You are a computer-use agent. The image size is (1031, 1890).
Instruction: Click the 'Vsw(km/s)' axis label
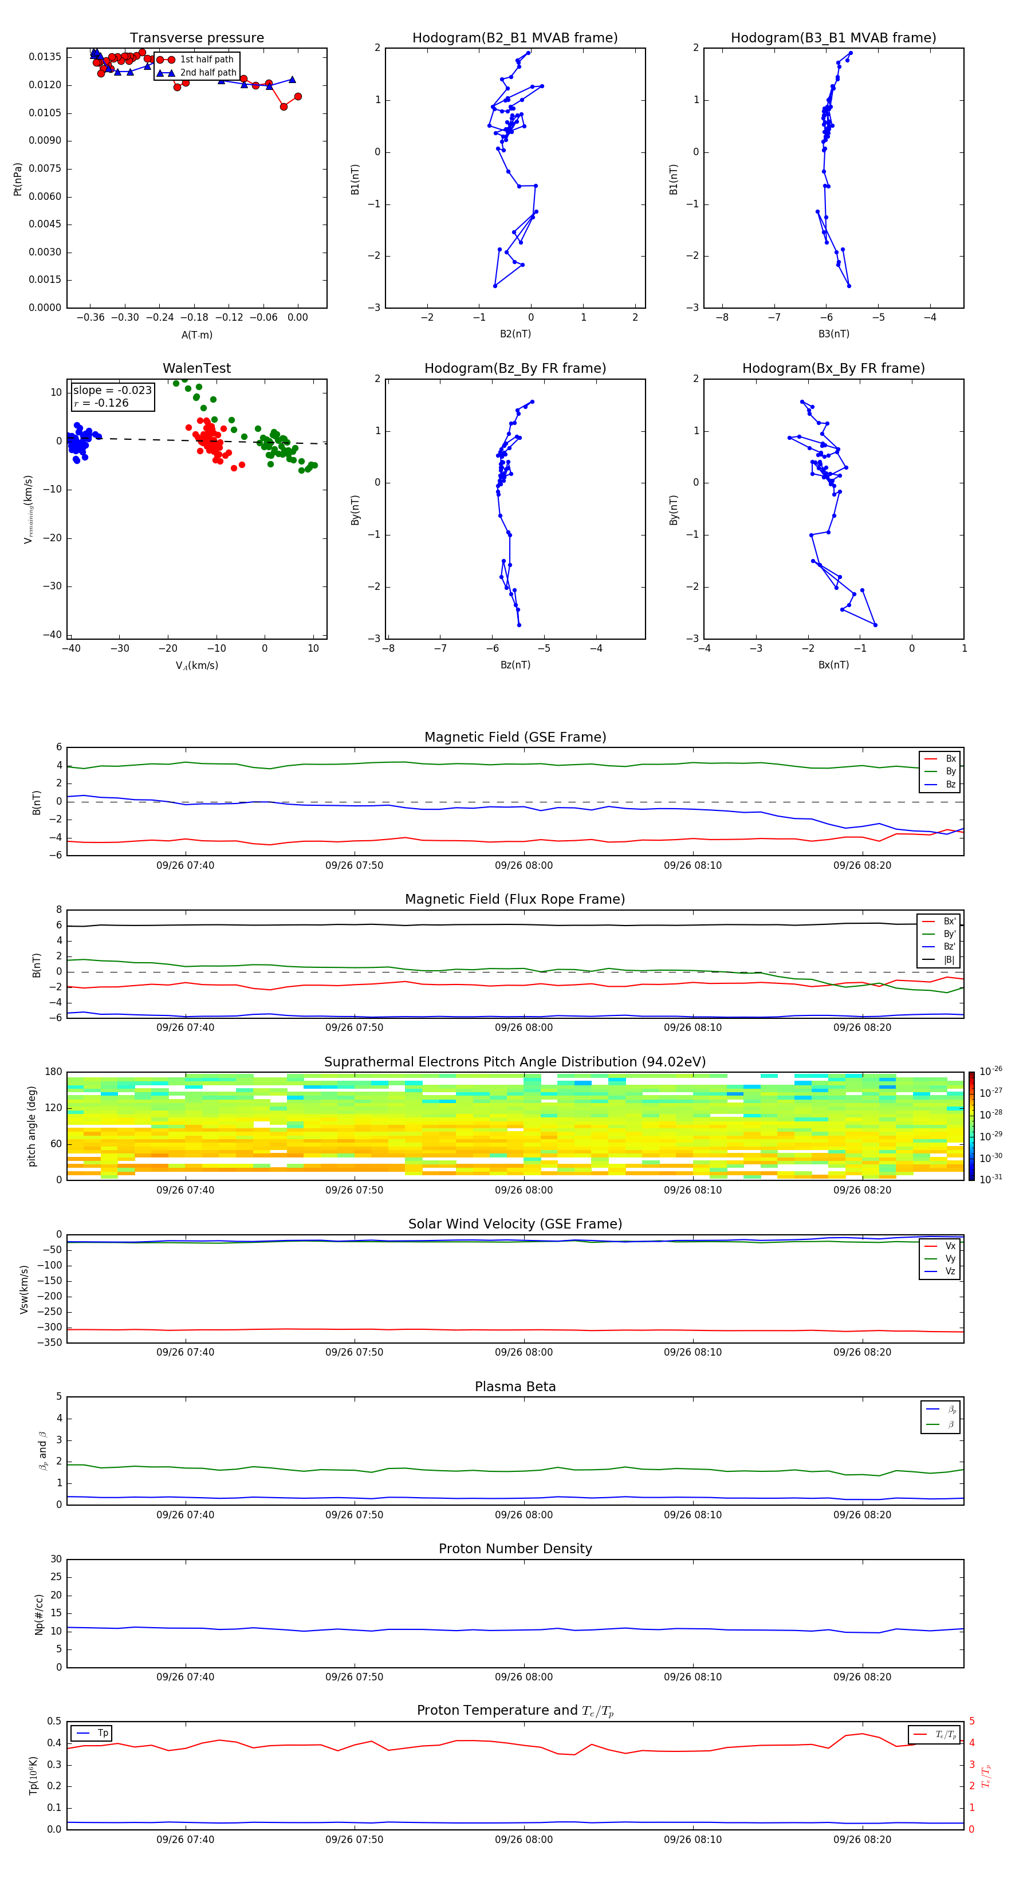pos(24,1289)
